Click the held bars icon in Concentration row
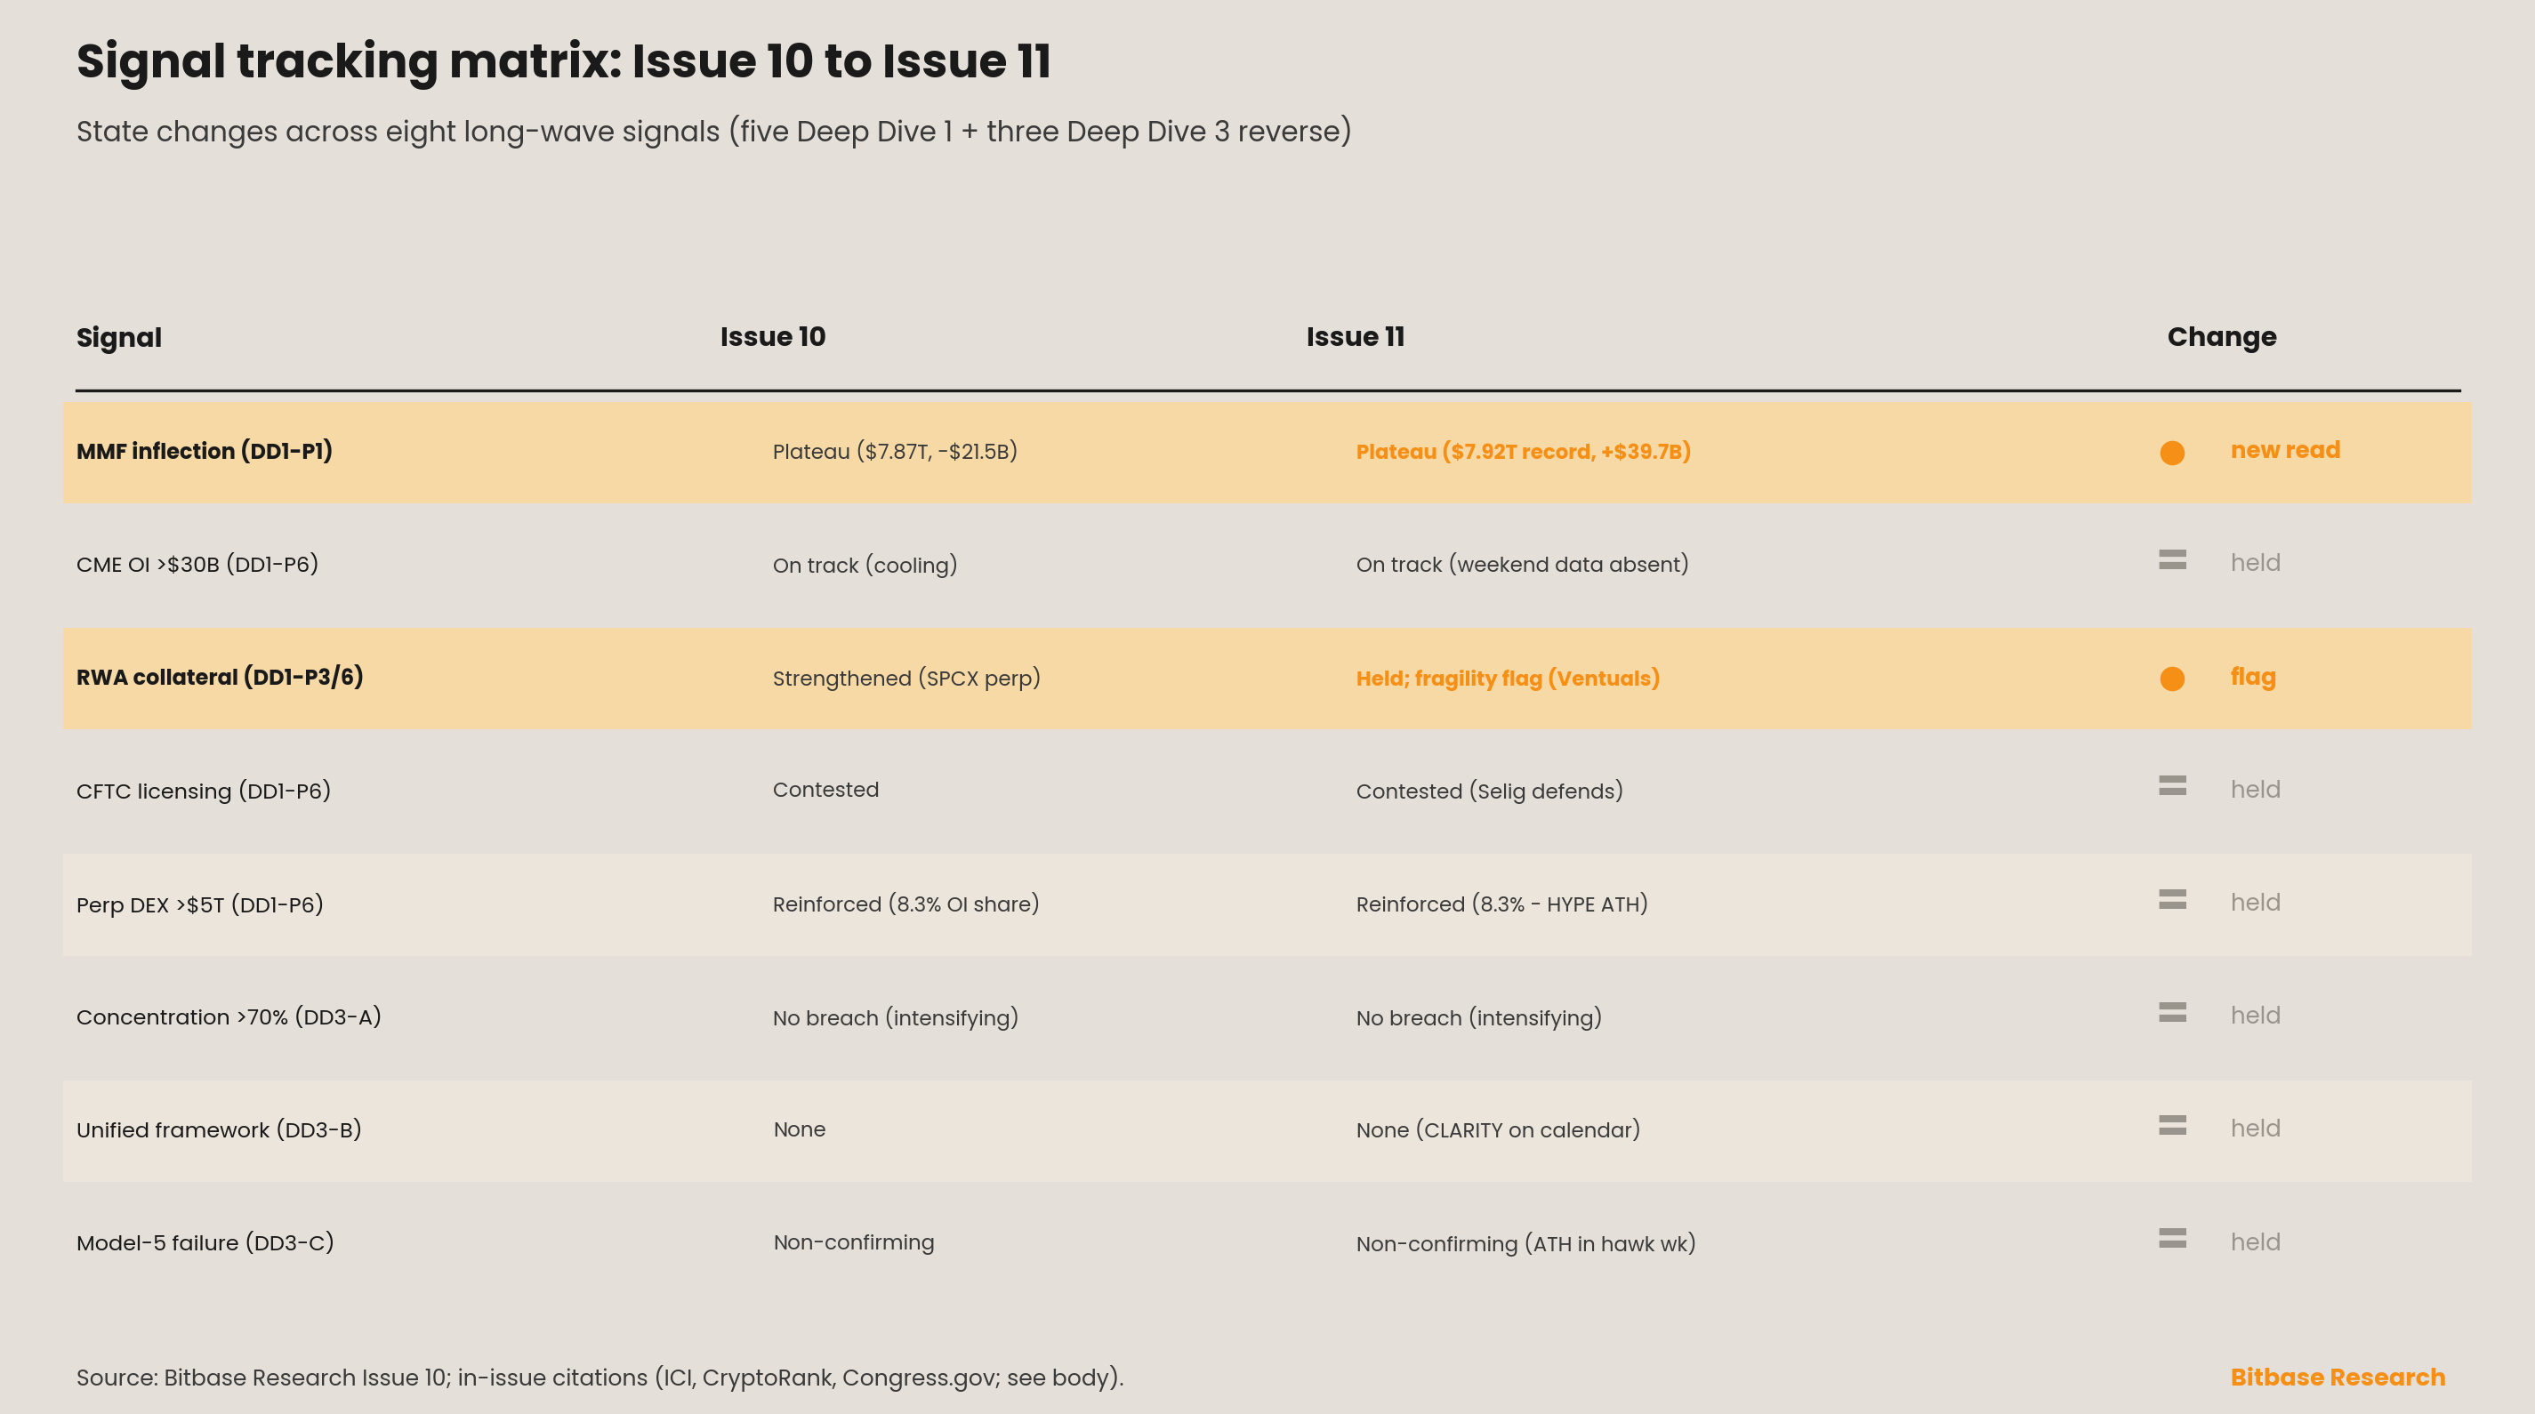The image size is (2535, 1414). [2172, 1013]
